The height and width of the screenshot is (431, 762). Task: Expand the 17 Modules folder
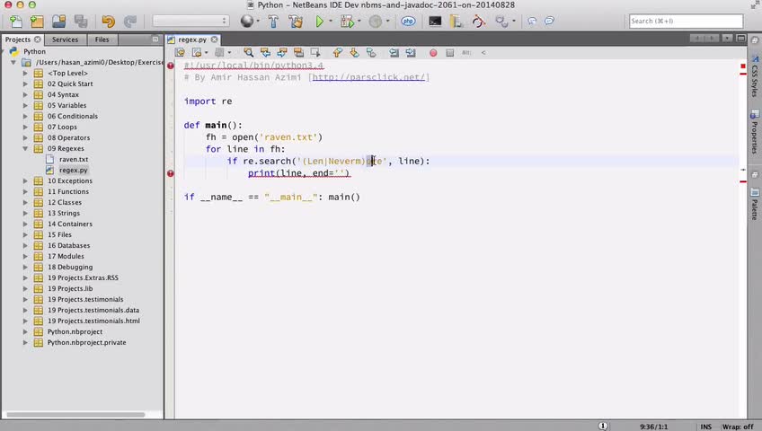[25, 256]
